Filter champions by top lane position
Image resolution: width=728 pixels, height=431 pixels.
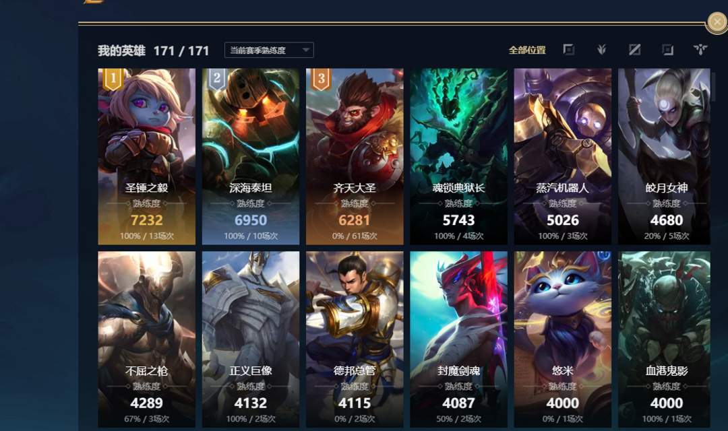pos(569,49)
